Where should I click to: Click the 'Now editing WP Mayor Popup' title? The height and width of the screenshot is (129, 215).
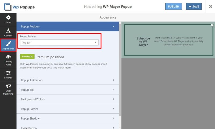tap(108, 6)
